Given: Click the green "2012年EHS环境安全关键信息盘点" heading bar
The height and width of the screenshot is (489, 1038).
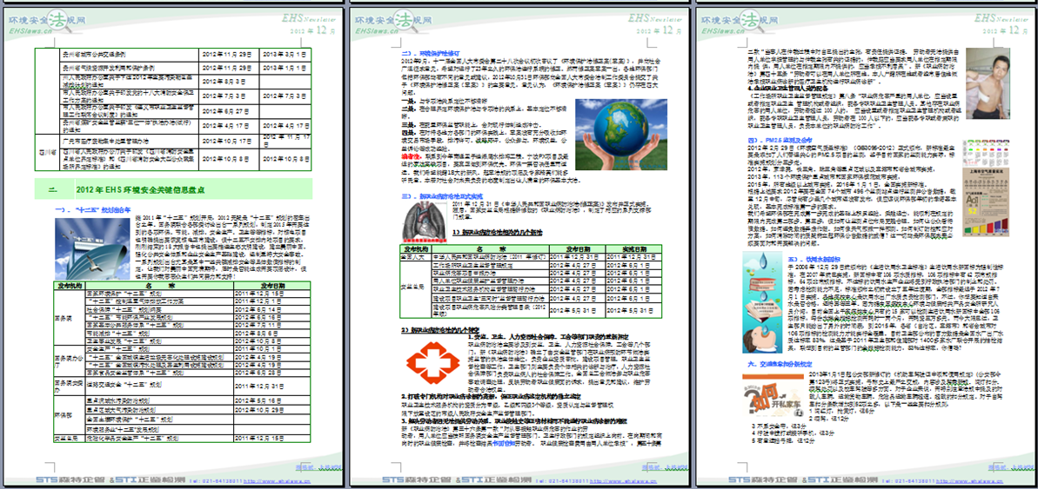Looking at the screenshot, I should pyautogui.click(x=173, y=189).
